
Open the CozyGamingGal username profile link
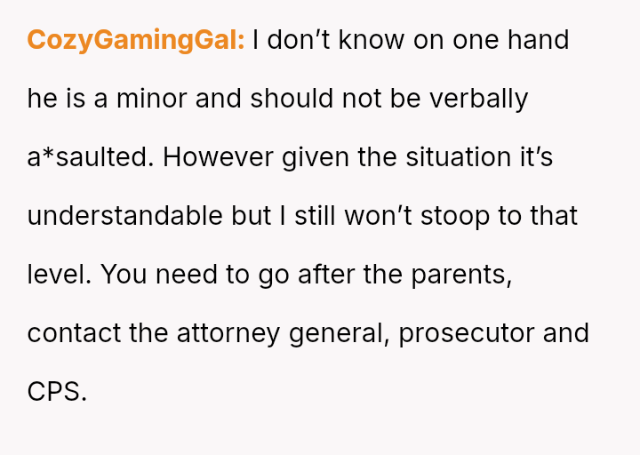[x=136, y=41]
